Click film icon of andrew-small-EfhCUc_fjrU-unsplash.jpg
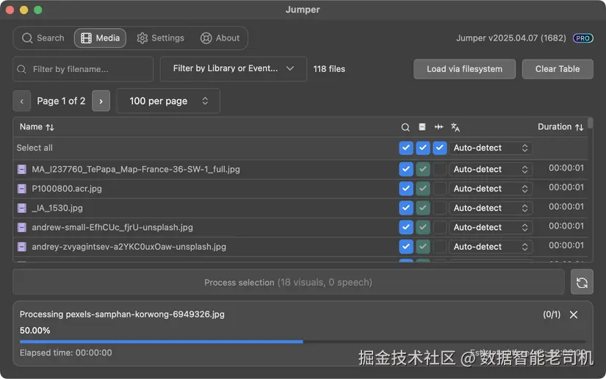 coord(22,227)
